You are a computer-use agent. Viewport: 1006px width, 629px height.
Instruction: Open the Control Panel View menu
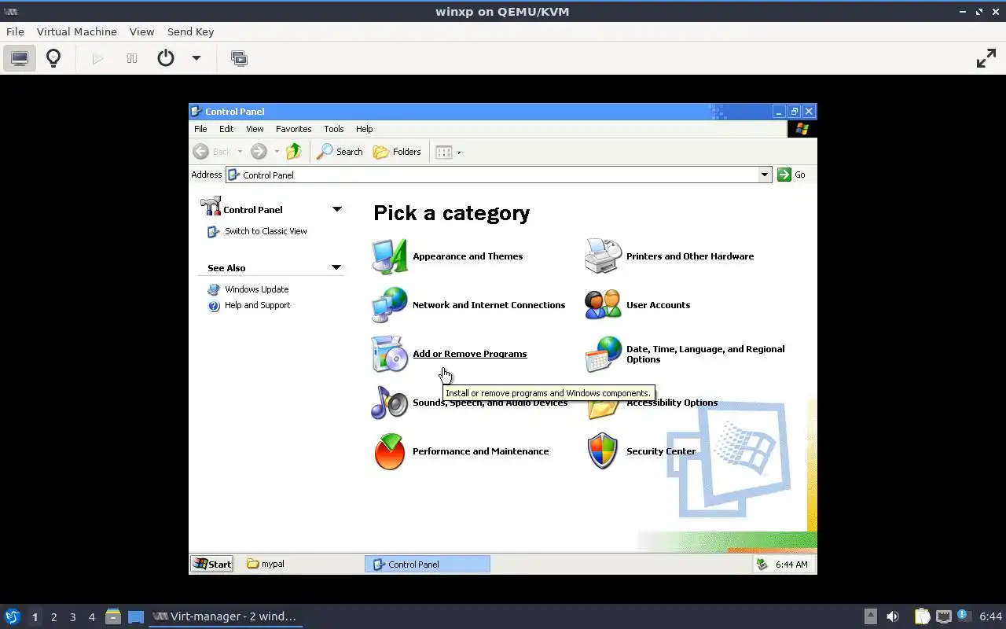tap(255, 129)
